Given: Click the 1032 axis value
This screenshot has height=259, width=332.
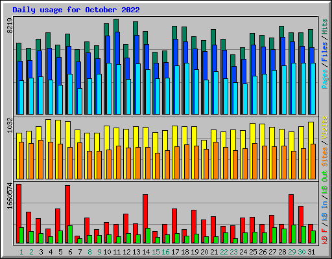Looking at the screenshot, I should click(x=10, y=125).
